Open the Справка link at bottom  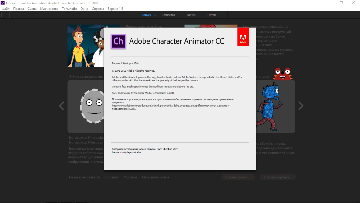click(x=112, y=177)
